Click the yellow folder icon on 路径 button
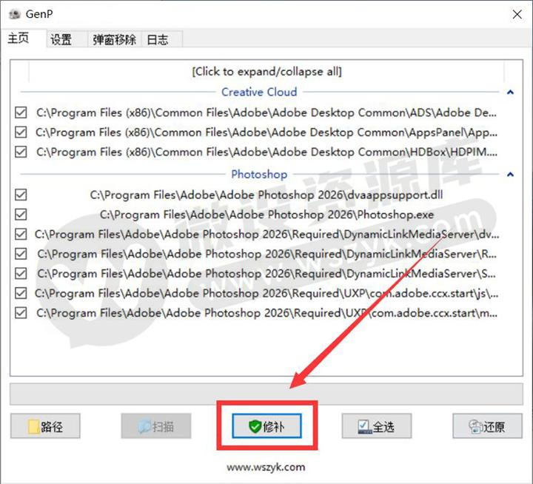 coord(33,427)
